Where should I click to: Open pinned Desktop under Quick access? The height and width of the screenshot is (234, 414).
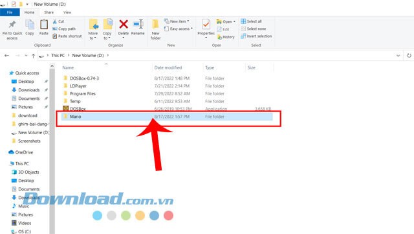[x=26, y=82]
